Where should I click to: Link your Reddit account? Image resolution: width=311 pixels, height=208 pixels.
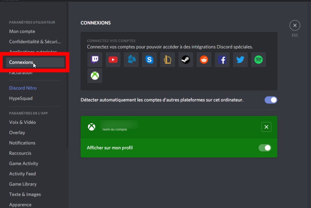coord(204,60)
